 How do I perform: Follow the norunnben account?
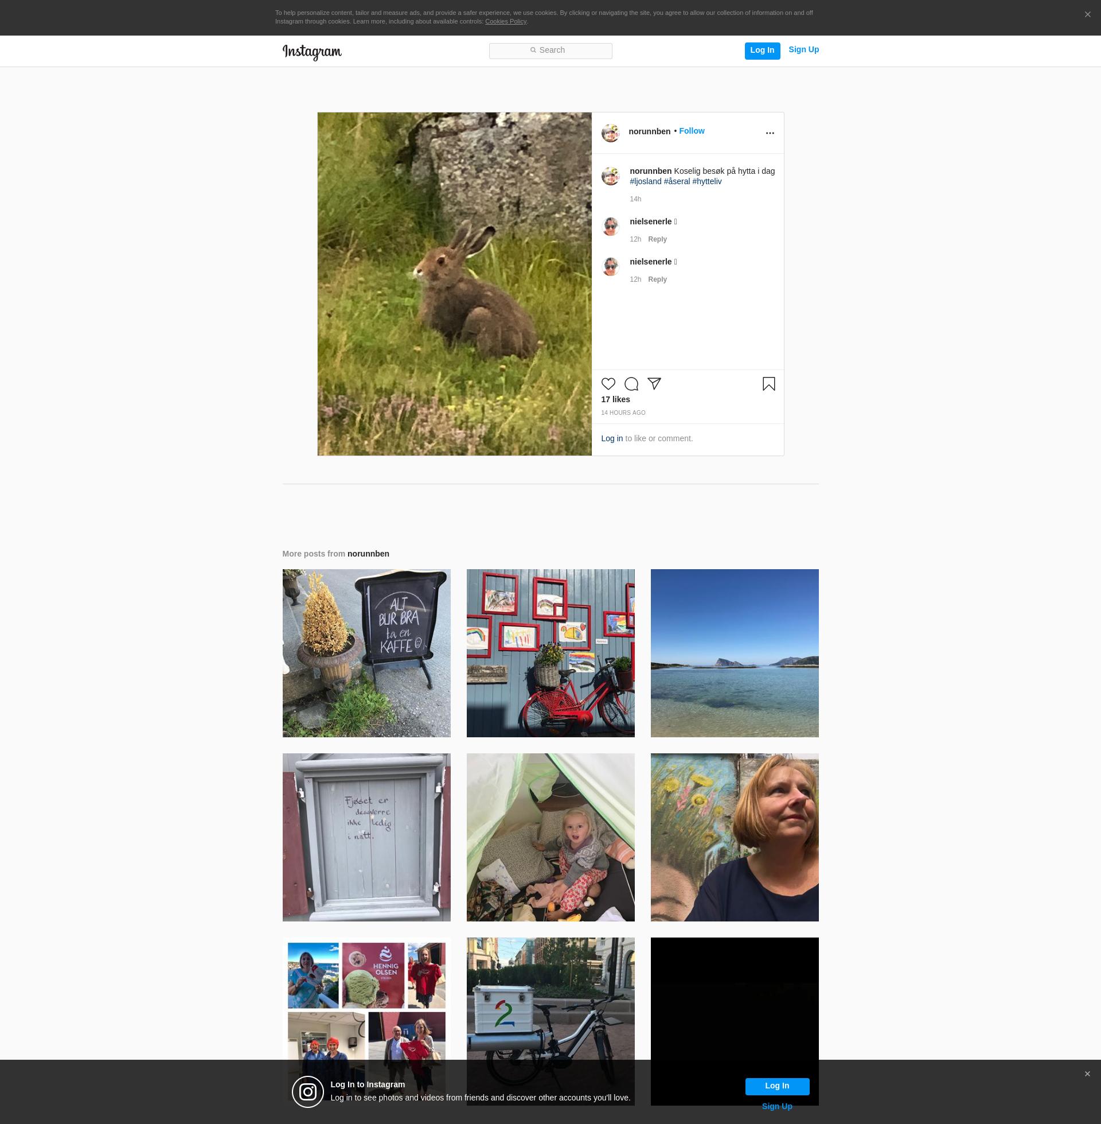[691, 131]
